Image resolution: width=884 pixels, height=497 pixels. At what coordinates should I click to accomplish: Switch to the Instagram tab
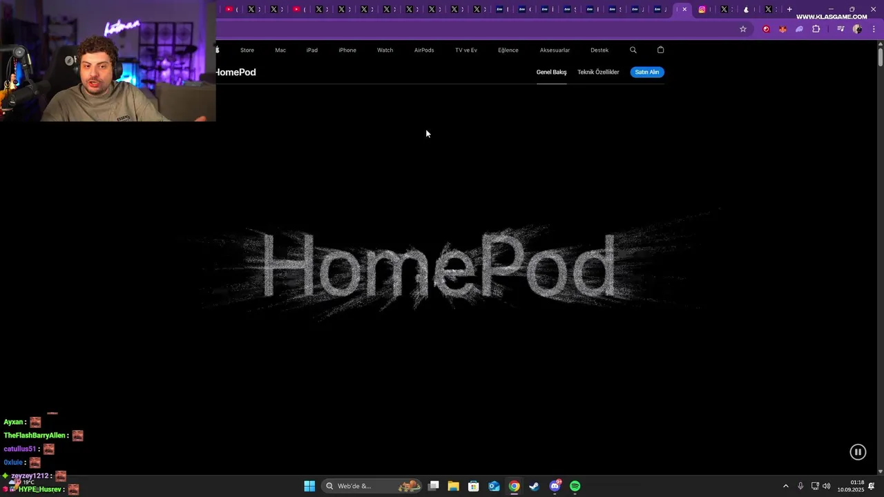click(702, 9)
